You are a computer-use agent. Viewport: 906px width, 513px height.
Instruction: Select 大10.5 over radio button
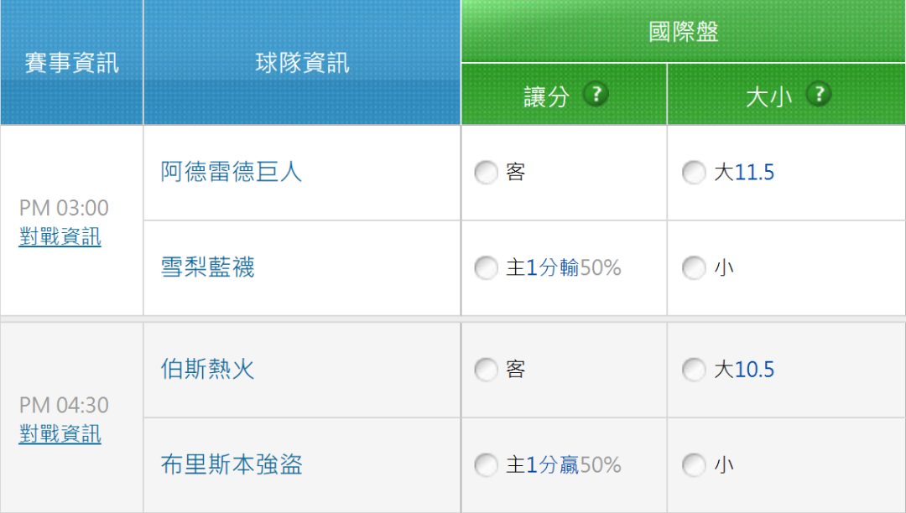(x=694, y=370)
